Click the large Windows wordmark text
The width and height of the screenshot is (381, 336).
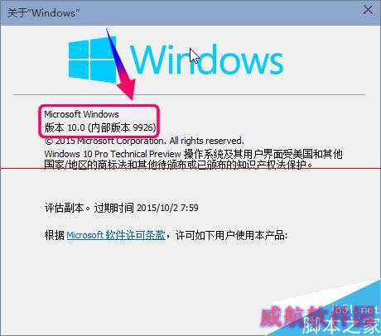(x=206, y=60)
